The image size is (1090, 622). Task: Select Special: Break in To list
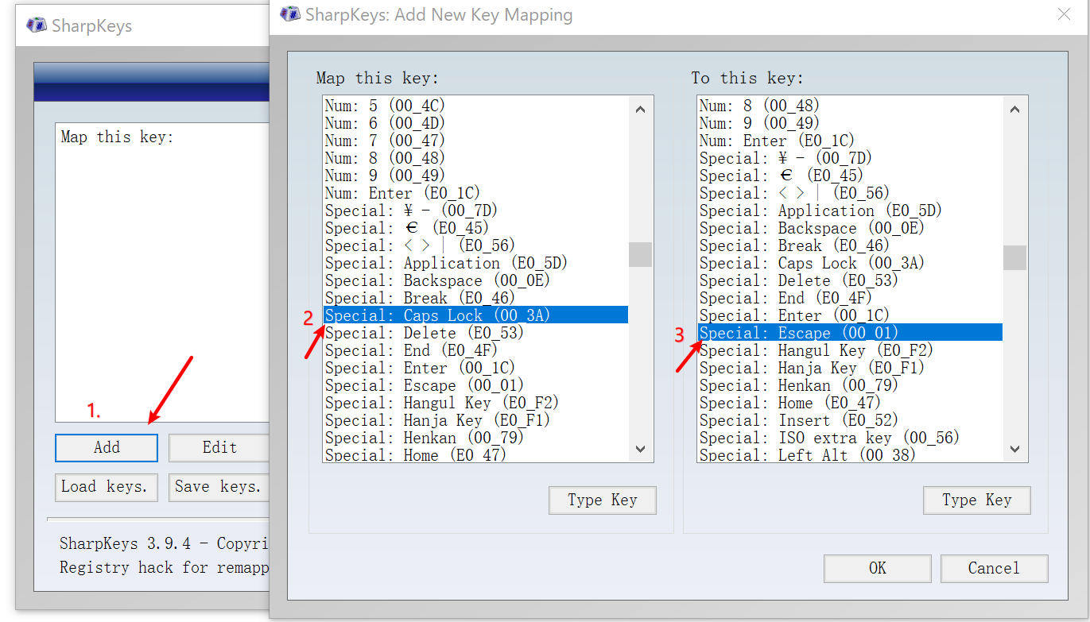[x=850, y=245]
